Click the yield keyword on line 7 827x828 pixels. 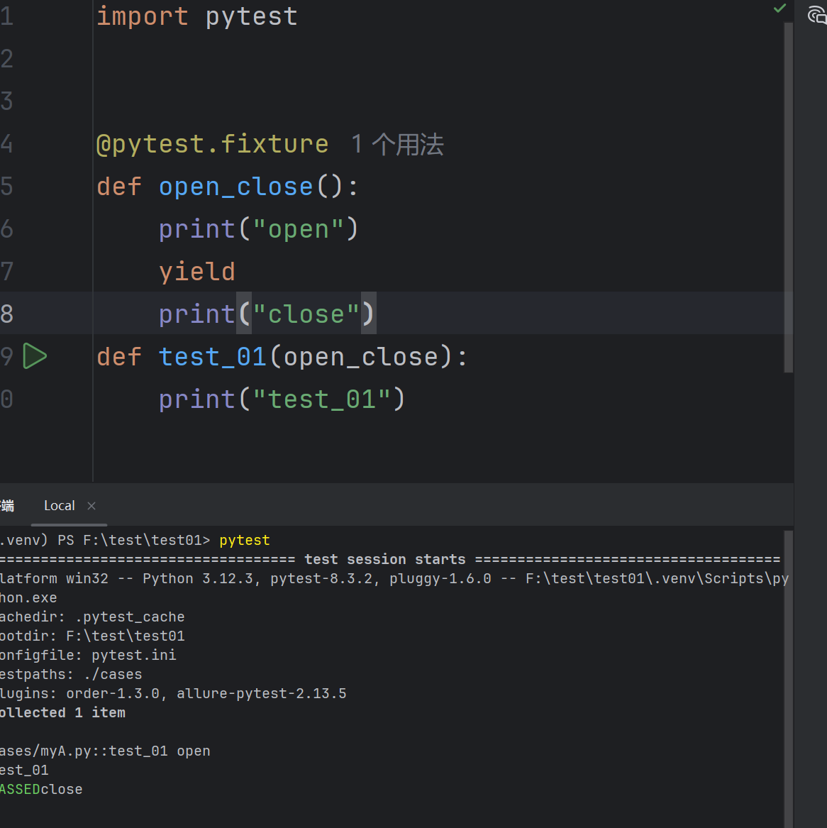[x=197, y=272]
